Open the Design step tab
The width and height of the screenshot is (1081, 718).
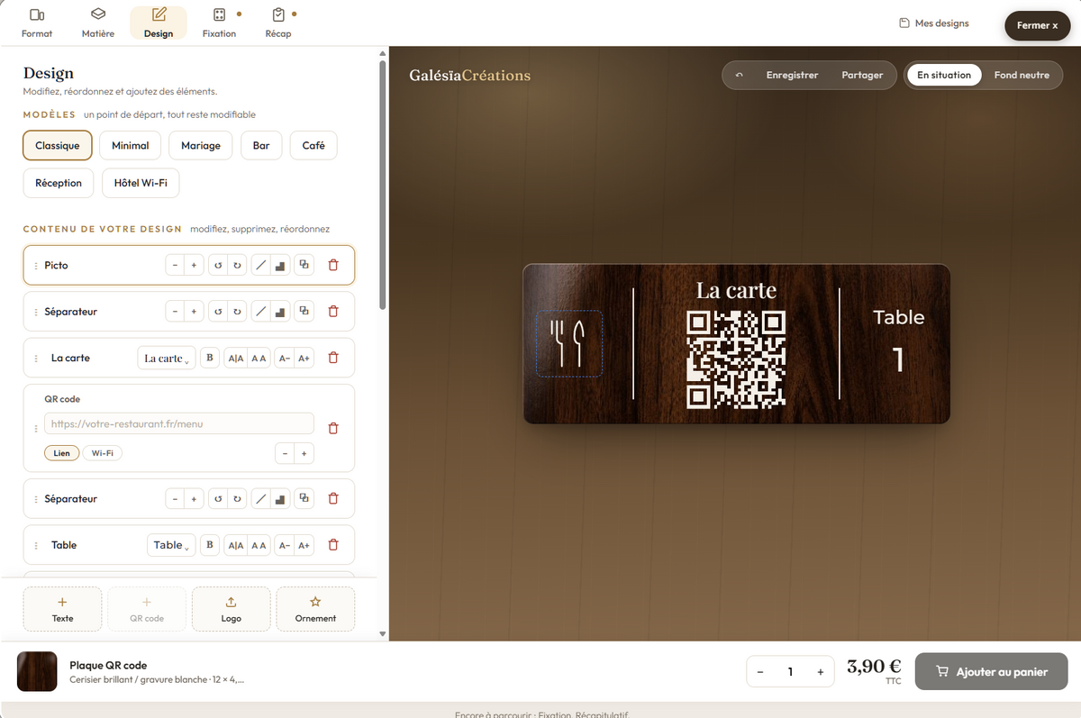(159, 23)
